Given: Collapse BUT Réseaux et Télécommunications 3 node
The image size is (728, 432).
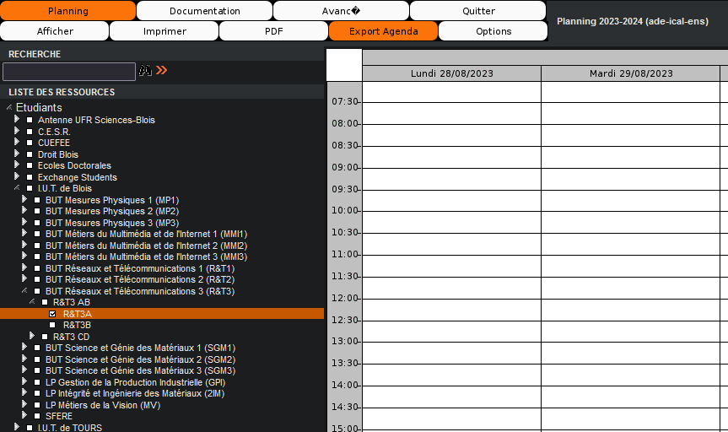Looking at the screenshot, I should 24,290.
